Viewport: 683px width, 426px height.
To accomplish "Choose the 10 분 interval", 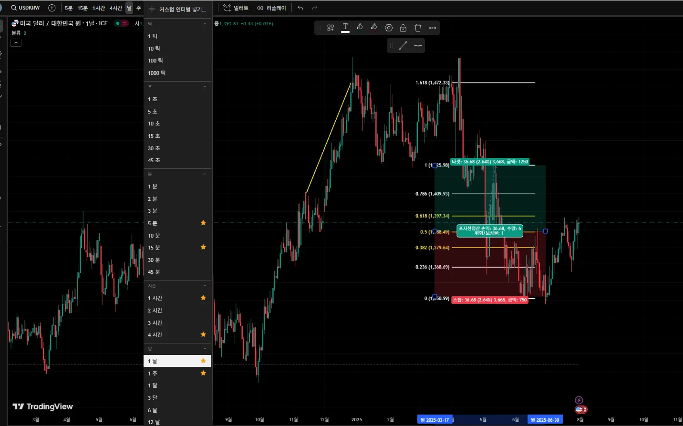I will tap(177, 236).
